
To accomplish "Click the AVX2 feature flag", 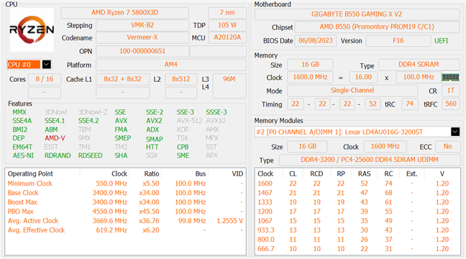I will click(x=154, y=121).
